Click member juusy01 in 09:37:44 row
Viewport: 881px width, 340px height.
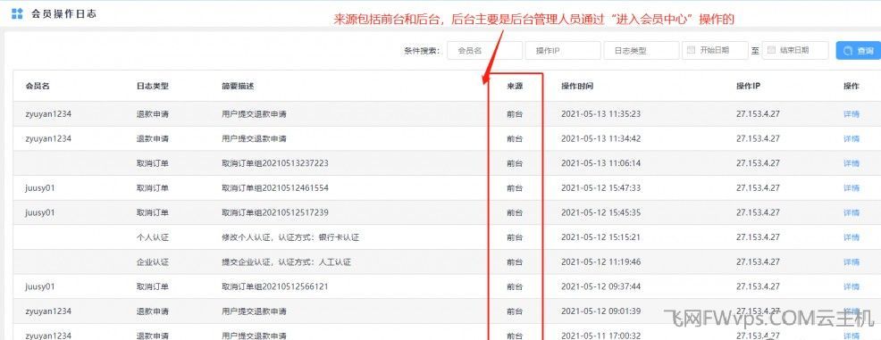click(x=40, y=286)
